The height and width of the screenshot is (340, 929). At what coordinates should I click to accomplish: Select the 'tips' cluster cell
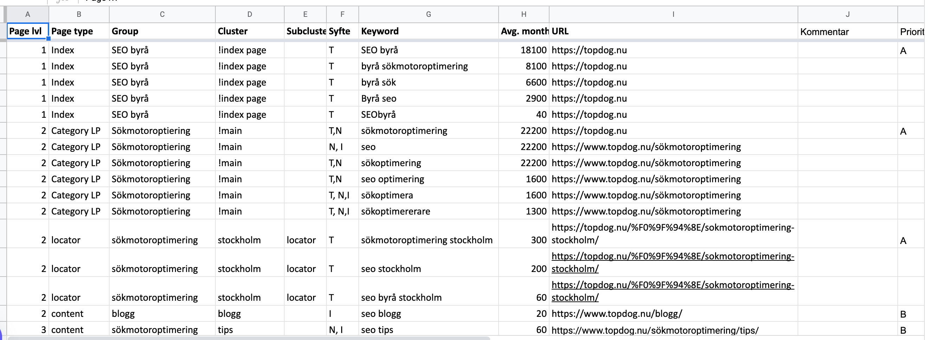coord(249,330)
